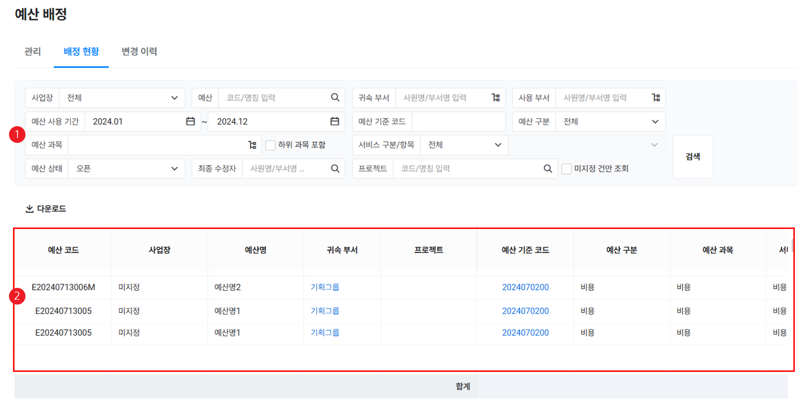Viewport: 798px width, 399px height.
Task: Click the 다운로드 download button
Action: coord(46,208)
